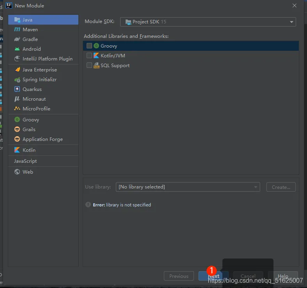The height and width of the screenshot is (288, 307).
Task: Click the Application Forge icon
Action: tap(17, 139)
